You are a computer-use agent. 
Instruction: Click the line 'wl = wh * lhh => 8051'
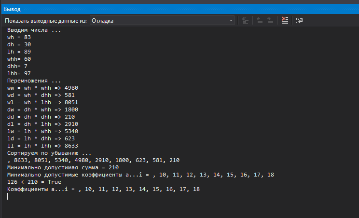[42, 102]
